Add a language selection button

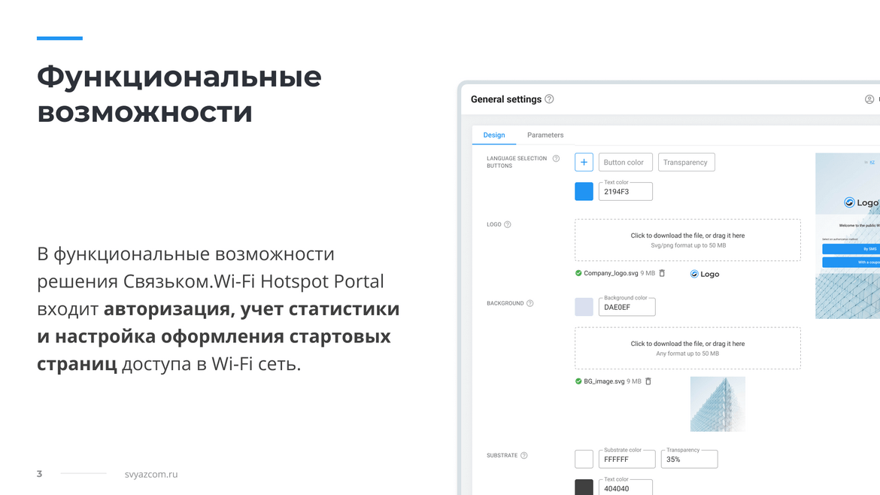pyautogui.click(x=584, y=162)
